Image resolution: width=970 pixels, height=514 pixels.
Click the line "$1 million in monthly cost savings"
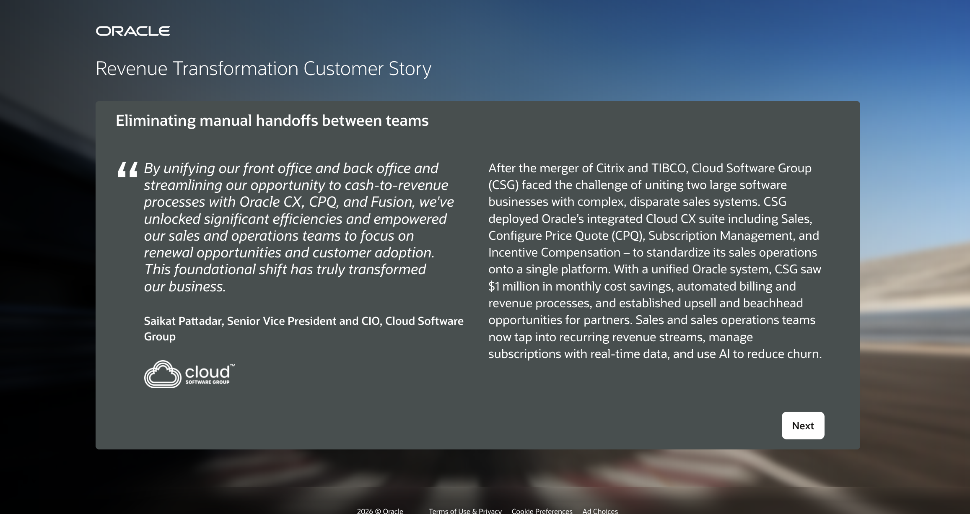pos(642,286)
